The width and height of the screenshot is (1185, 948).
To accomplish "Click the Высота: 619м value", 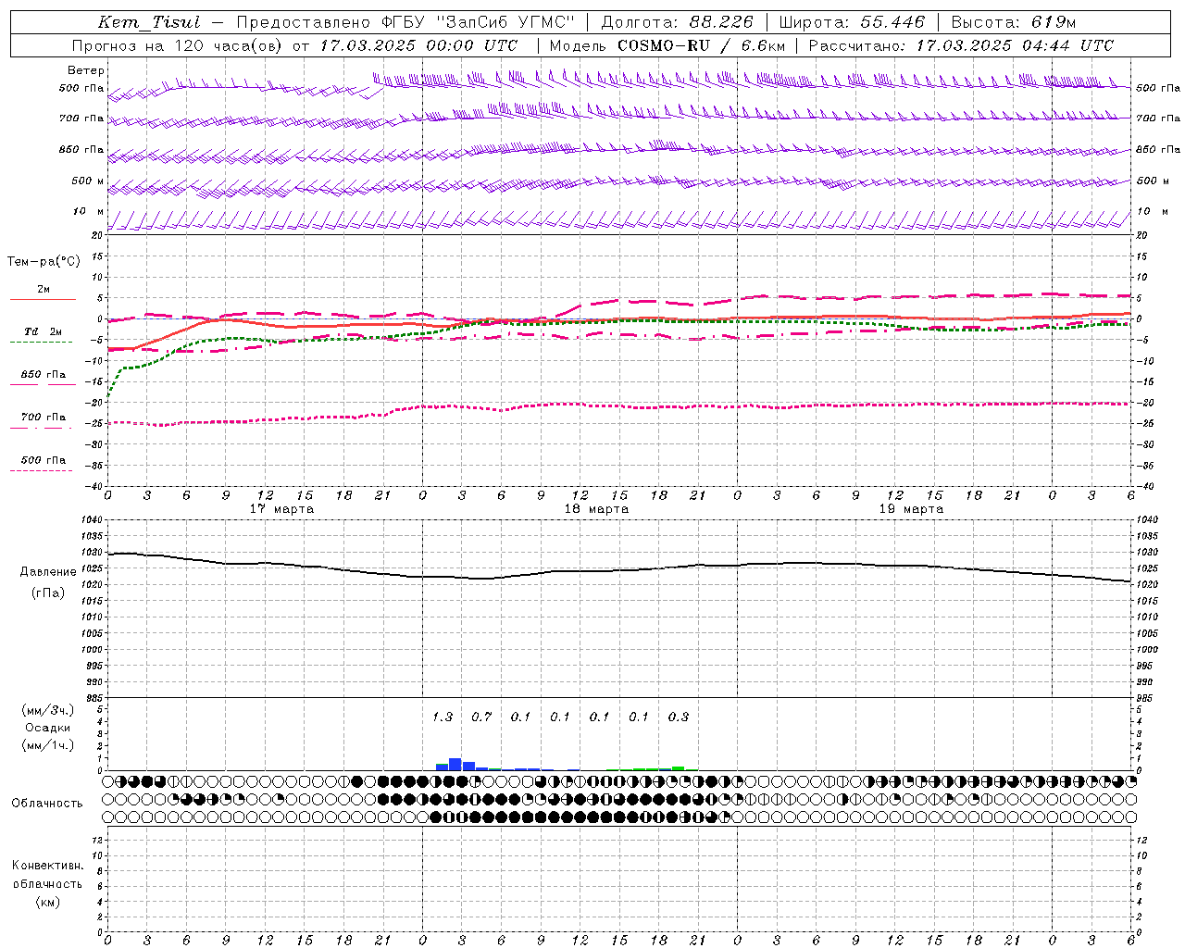I will [1014, 22].
